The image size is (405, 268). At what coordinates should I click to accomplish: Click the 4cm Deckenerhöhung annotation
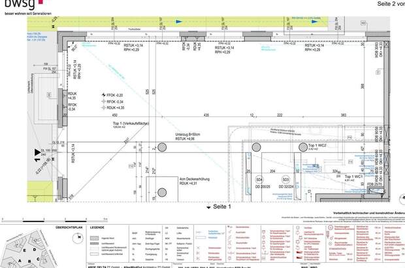click(x=195, y=179)
